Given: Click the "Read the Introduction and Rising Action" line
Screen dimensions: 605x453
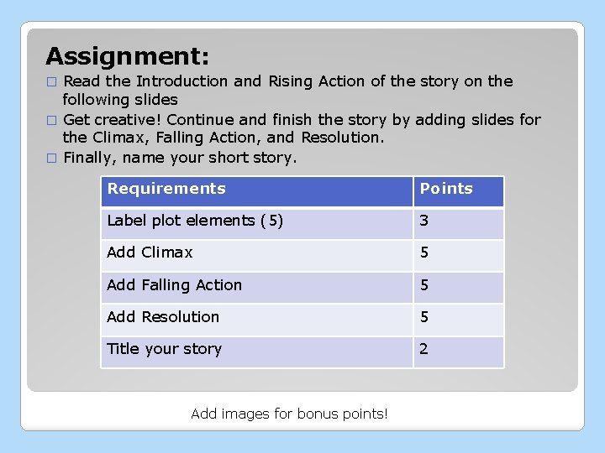Looking at the screenshot, I should tap(288, 82).
